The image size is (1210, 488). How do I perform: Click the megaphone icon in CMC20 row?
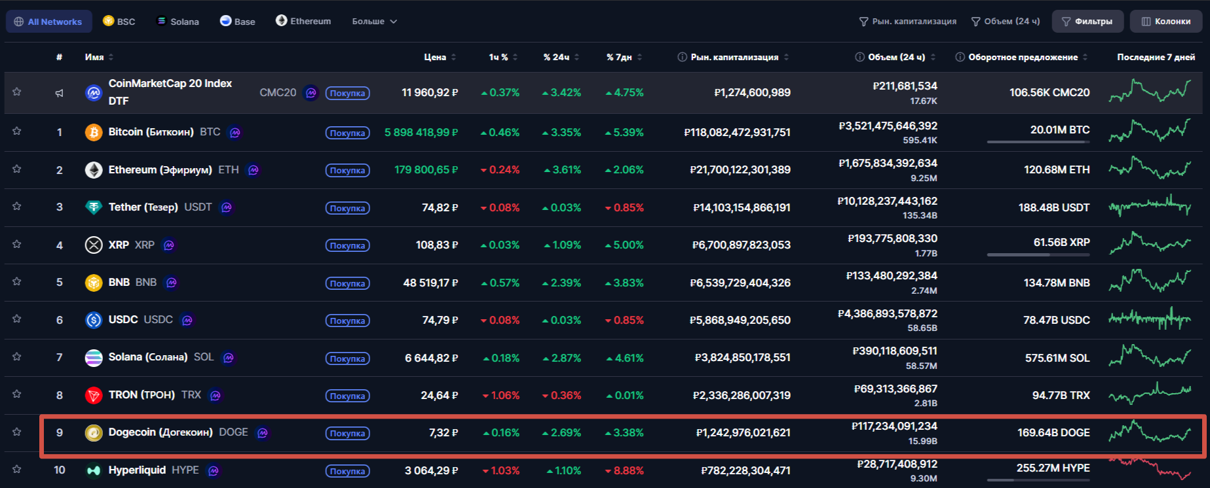point(59,93)
